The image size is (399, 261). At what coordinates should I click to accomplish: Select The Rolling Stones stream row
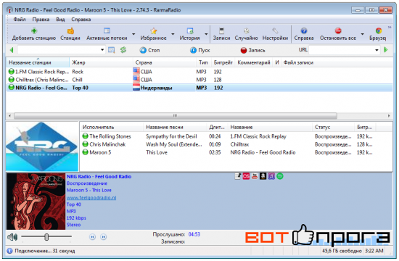click(x=236, y=136)
